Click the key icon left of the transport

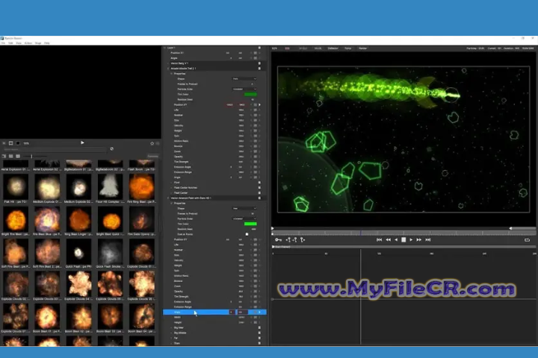278,240
